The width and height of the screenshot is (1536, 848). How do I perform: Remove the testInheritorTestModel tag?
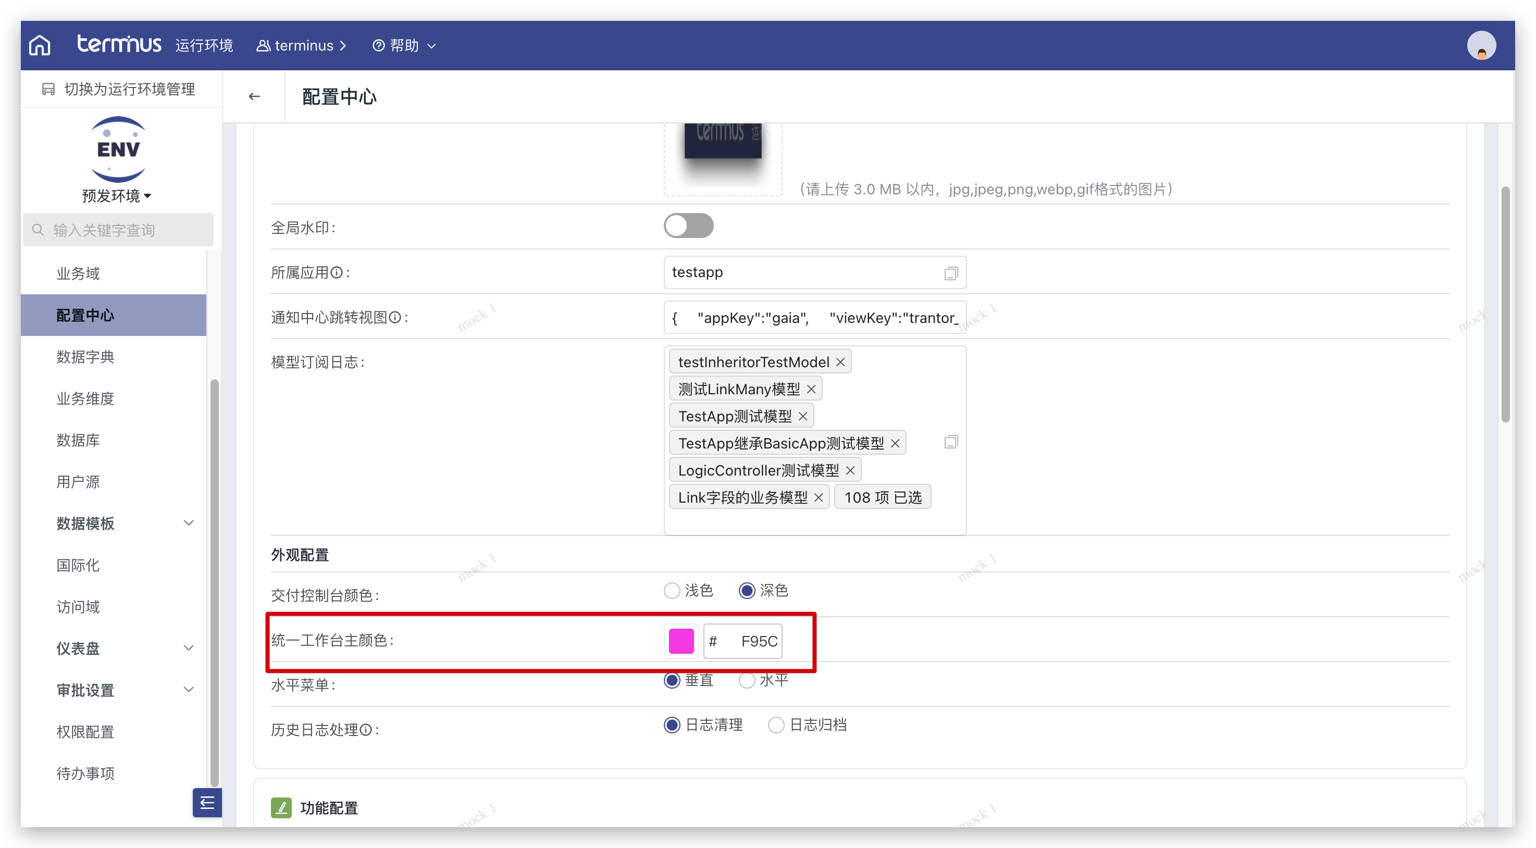pos(840,361)
